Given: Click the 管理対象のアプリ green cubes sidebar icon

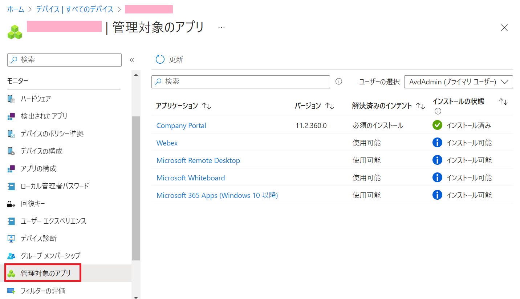Looking at the screenshot, I should pyautogui.click(x=11, y=273).
